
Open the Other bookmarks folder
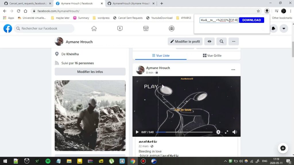282,18
